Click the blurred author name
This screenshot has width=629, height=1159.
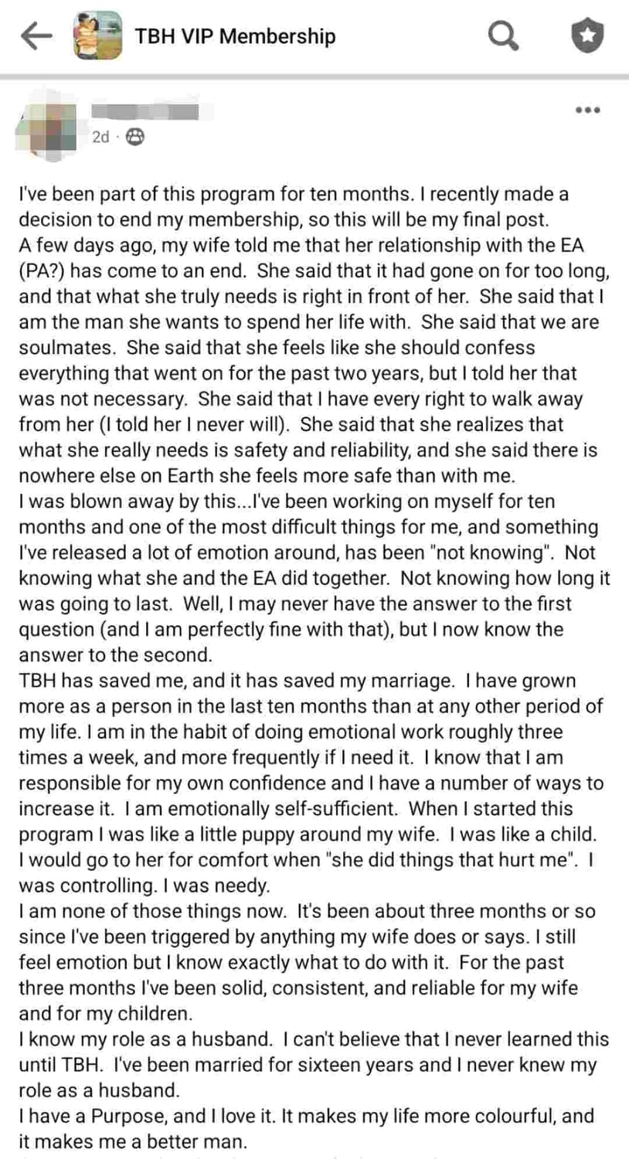pos(145,112)
